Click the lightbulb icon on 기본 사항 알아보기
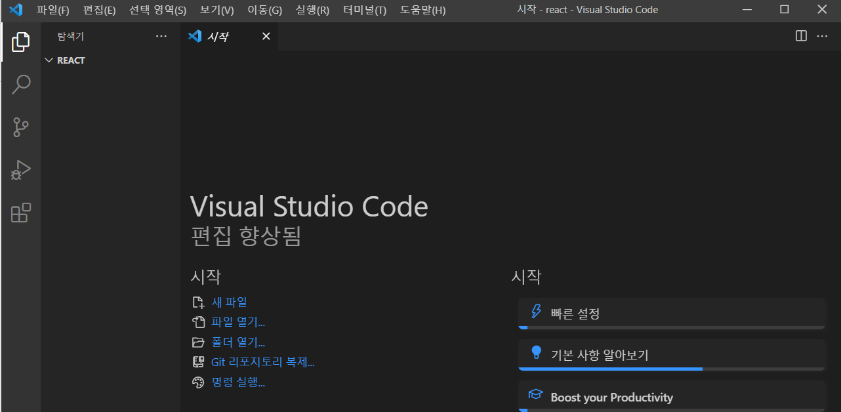The width and height of the screenshot is (841, 412). coord(536,352)
